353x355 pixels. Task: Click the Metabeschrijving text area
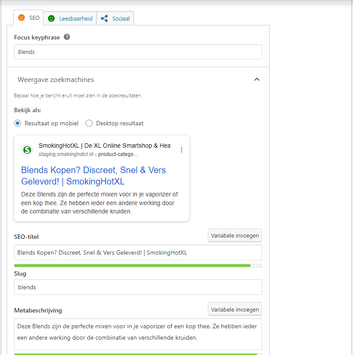tap(138, 334)
